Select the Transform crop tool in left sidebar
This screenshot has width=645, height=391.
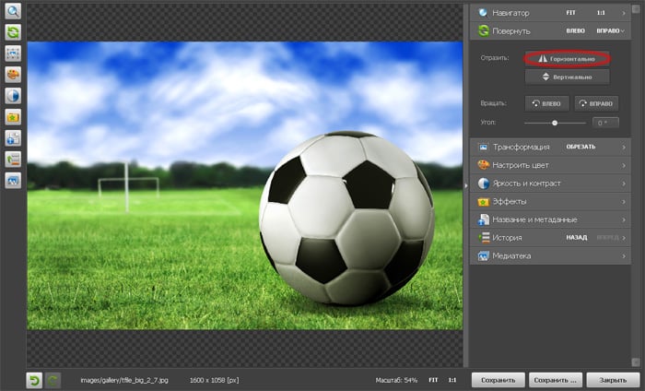click(x=13, y=53)
